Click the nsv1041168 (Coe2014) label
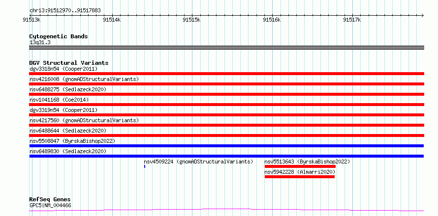438x216 pixels. pos(59,100)
